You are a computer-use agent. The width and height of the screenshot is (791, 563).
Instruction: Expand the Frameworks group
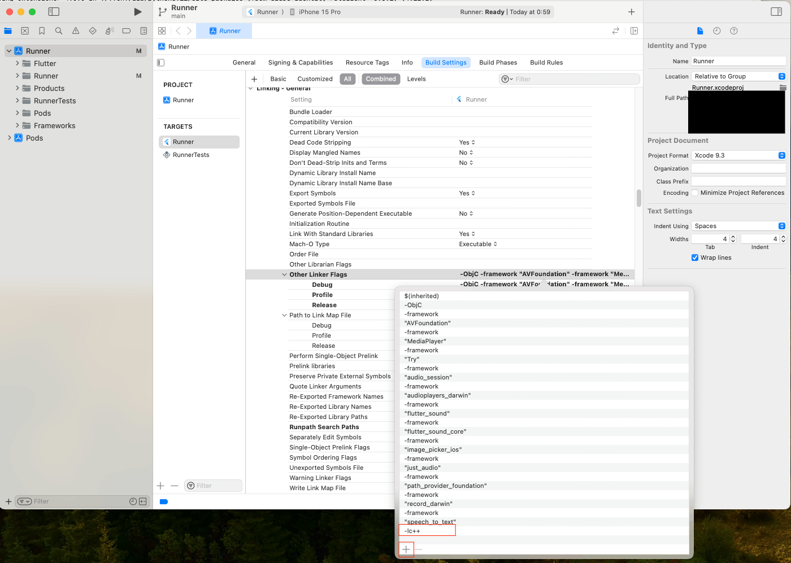[x=18, y=125]
